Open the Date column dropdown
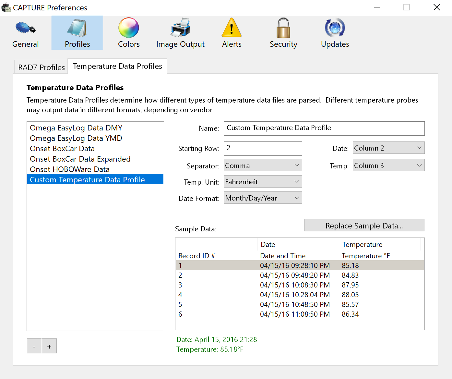Screen dimensions: 452x379 point(388,148)
